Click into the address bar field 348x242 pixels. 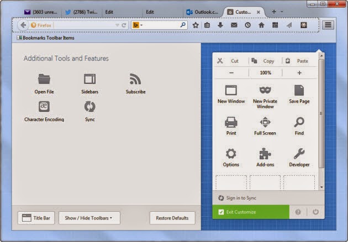tap(79, 25)
